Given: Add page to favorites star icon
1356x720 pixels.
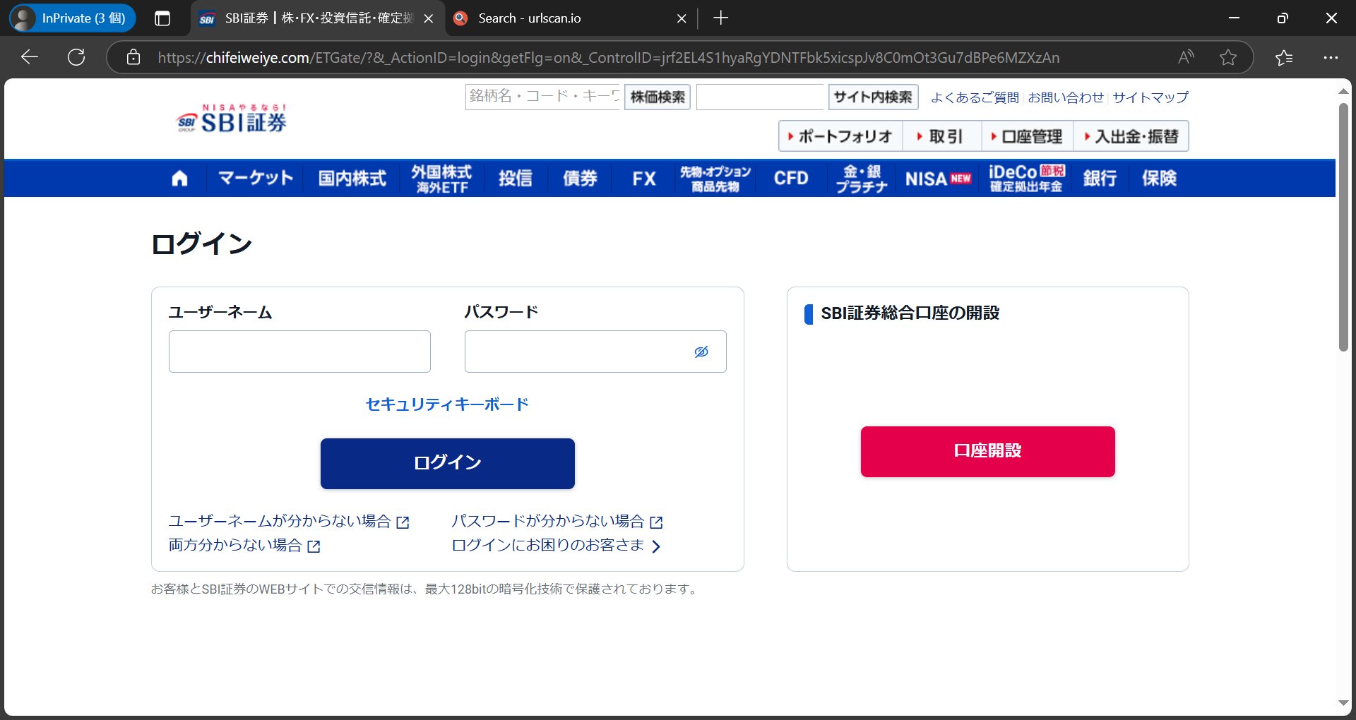Looking at the screenshot, I should [x=1228, y=57].
